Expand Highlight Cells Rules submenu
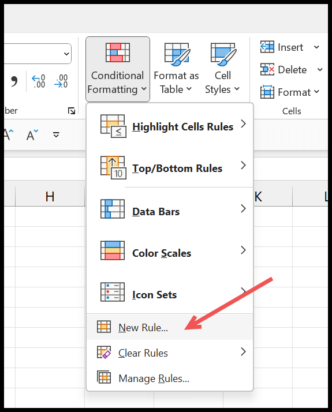Screen dimensions: 332x412 [x=170, y=126]
